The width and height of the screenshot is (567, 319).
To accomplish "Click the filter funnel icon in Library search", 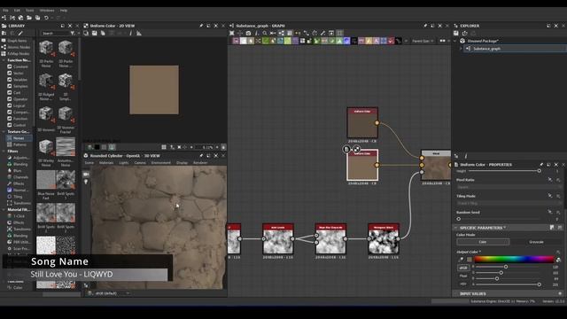I will [73, 34].
